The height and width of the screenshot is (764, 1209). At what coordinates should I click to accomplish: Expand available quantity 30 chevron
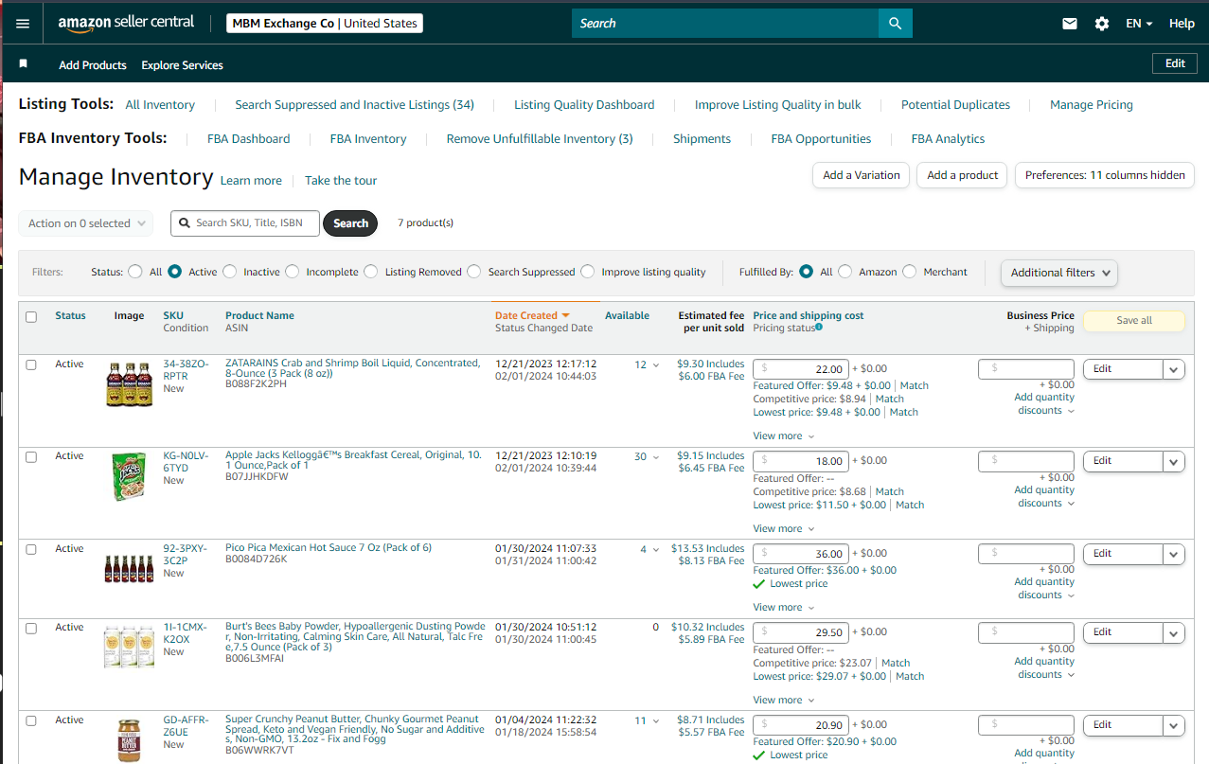(655, 457)
